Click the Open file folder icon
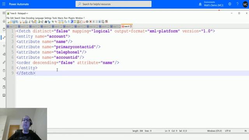The height and width of the screenshot is (140, 249). click(11, 22)
